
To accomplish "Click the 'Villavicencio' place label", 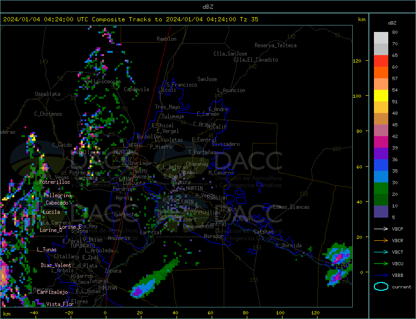I will [103, 81].
